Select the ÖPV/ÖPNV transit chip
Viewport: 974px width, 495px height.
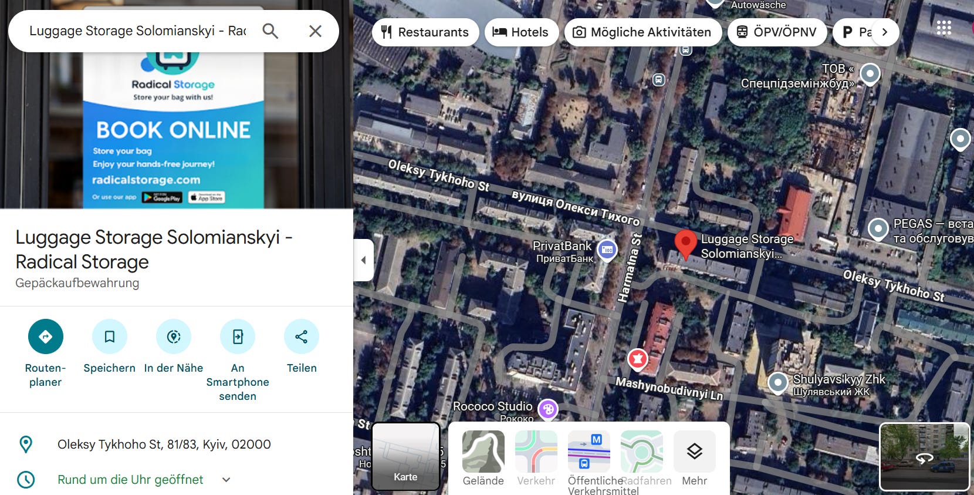click(777, 32)
